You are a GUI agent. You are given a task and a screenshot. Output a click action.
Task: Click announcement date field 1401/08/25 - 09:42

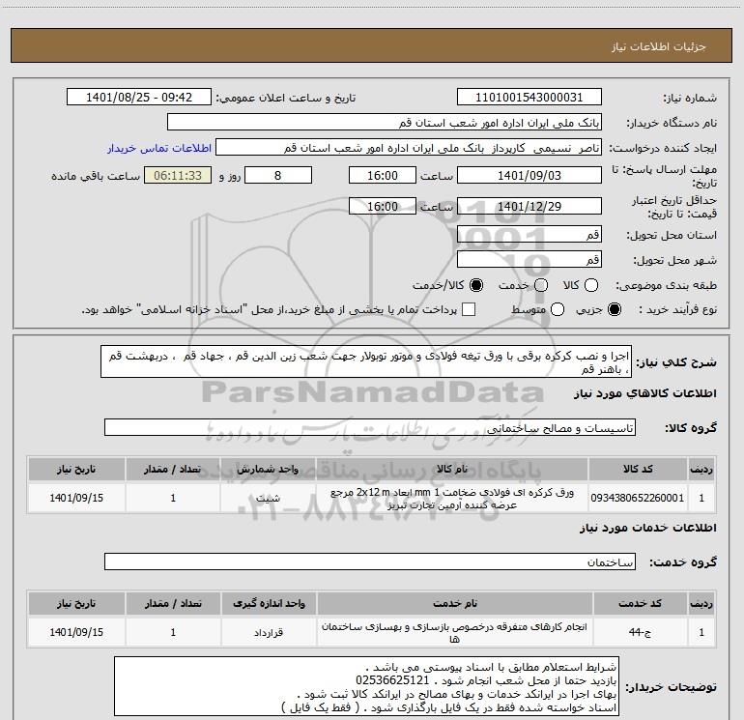(139, 98)
